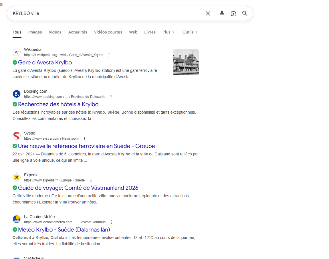Open search by image camera icon
This screenshot has height=259, width=329.
point(233,13)
